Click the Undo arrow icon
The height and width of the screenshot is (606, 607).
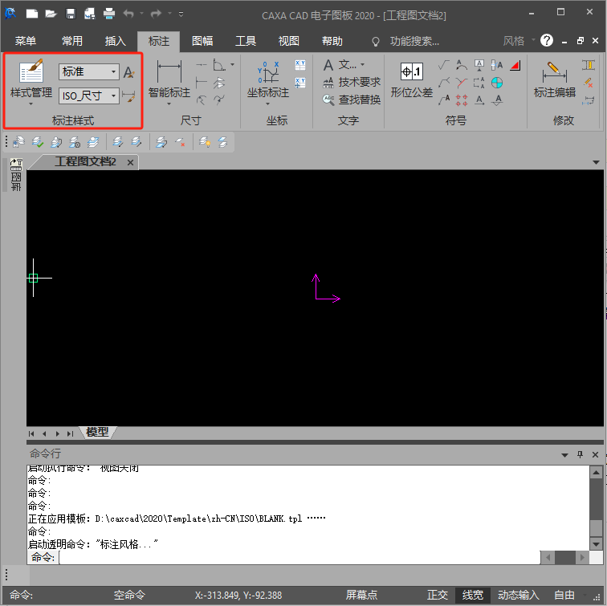pyautogui.click(x=128, y=14)
